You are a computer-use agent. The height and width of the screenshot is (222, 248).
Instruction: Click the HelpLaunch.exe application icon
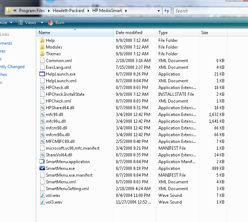(42, 74)
